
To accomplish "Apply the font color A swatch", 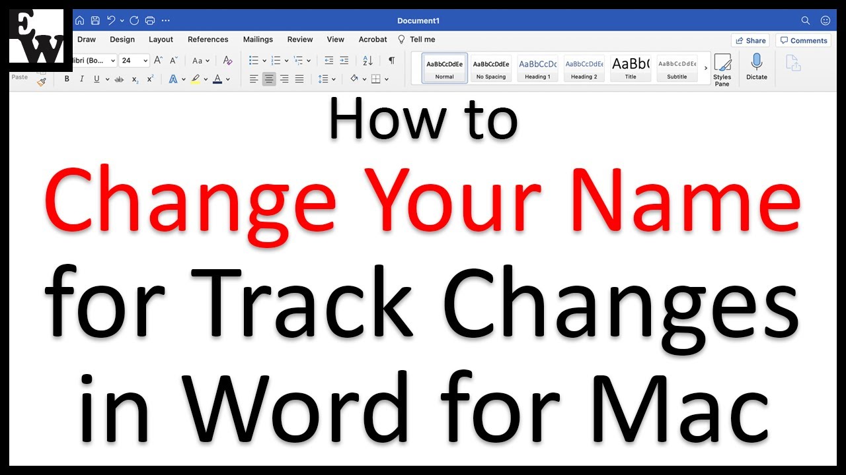I will 217,79.
